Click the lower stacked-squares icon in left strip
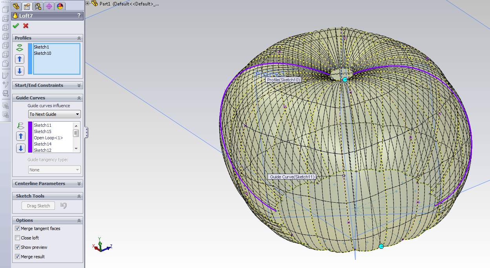The height and width of the screenshot is (268, 490). [5, 115]
